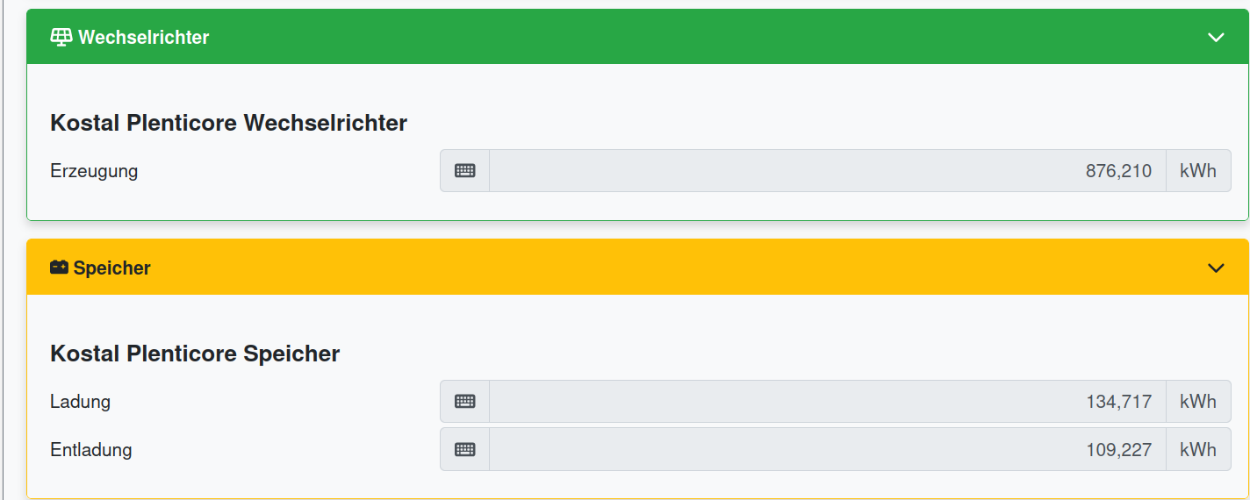The width and height of the screenshot is (1250, 500).
Task: Click the keyboard icon for Erzeugung
Action: [464, 171]
